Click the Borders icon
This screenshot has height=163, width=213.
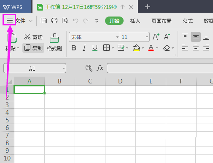(x=106, y=48)
